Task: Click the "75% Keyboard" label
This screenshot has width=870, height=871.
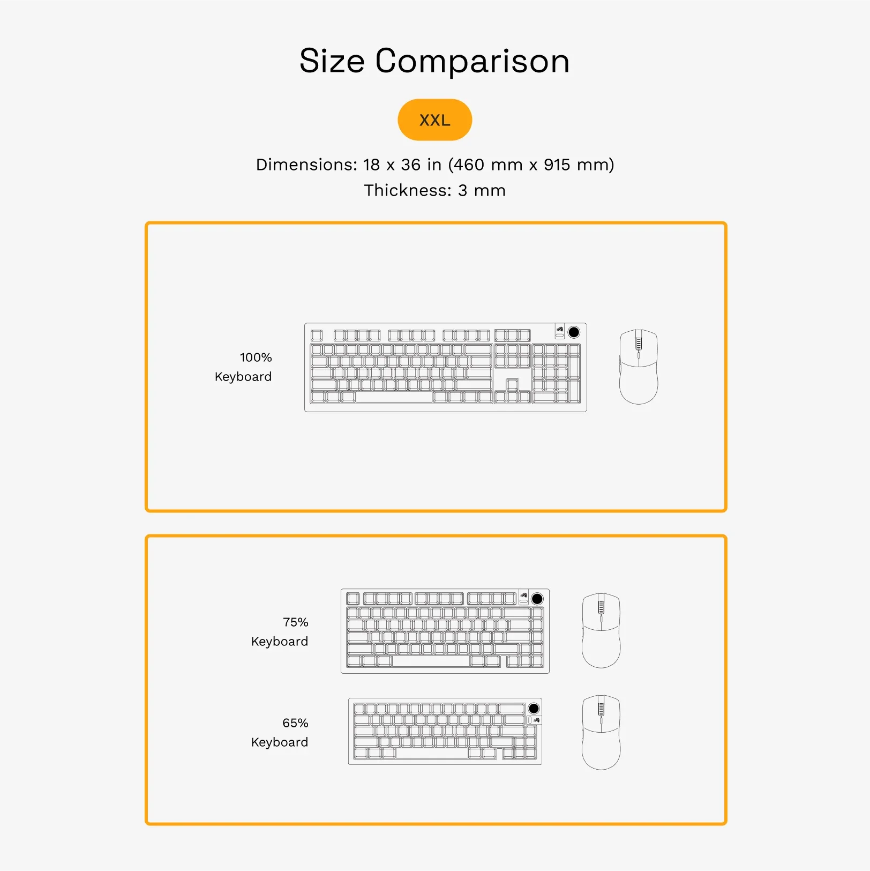Action: pyautogui.click(x=280, y=632)
